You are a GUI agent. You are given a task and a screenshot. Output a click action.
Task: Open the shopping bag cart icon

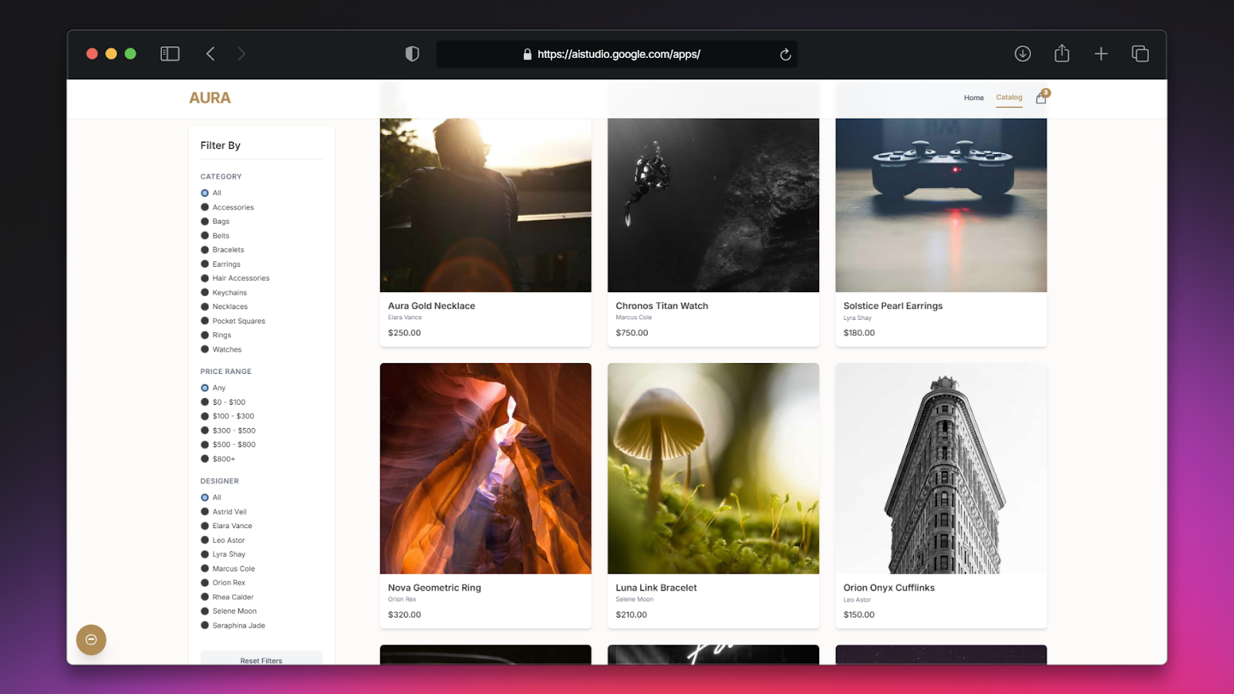pos(1041,97)
